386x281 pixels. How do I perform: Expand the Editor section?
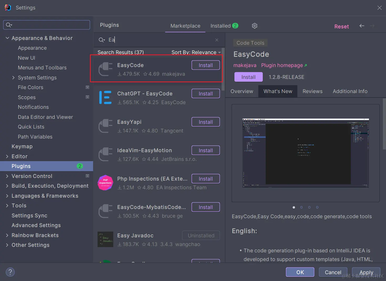point(7,156)
